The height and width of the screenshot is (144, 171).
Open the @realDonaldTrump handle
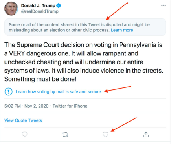(x=40, y=11)
